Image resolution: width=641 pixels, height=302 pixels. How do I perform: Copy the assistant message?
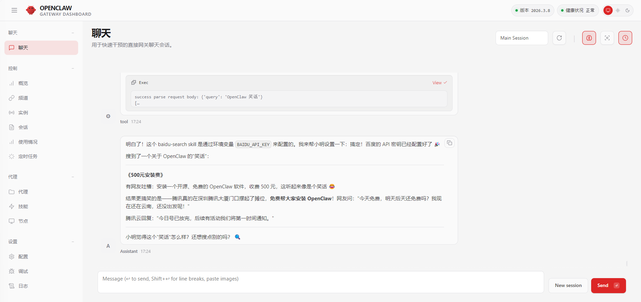450,143
